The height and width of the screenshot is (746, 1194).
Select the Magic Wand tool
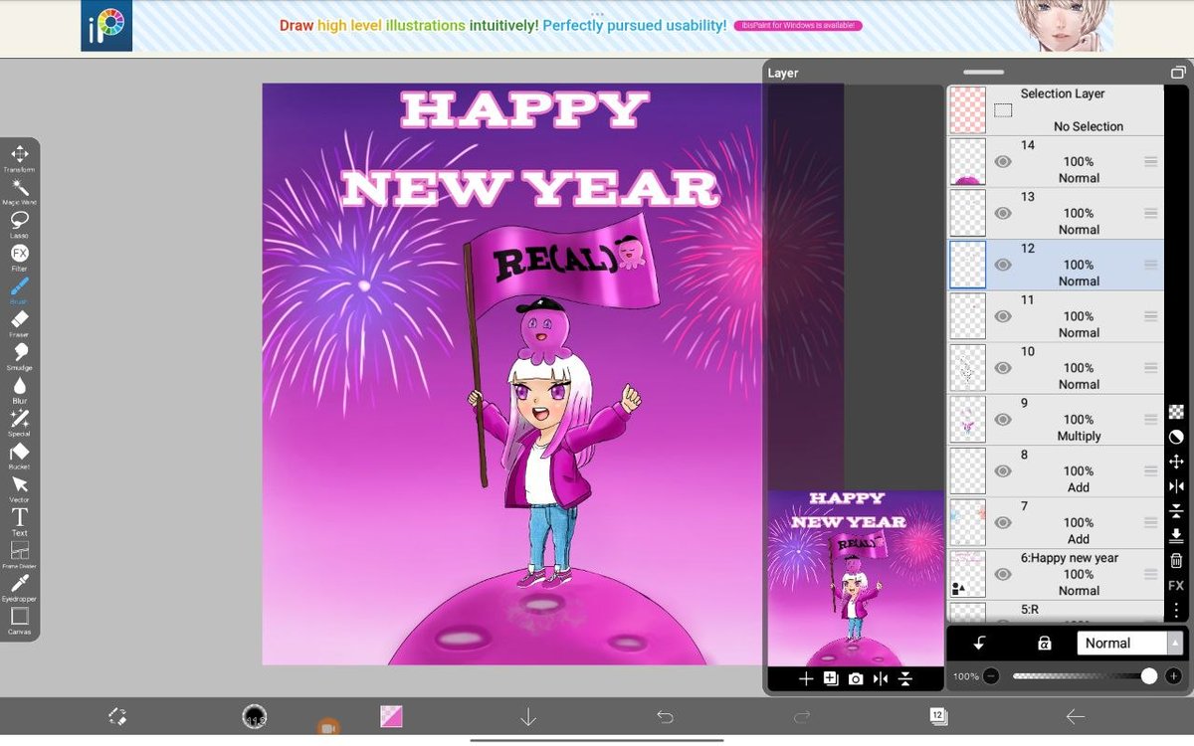pyautogui.click(x=19, y=190)
